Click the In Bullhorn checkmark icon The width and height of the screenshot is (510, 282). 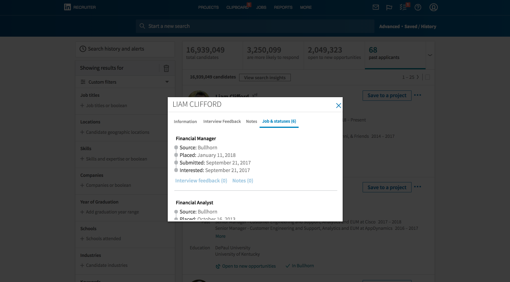288,266
